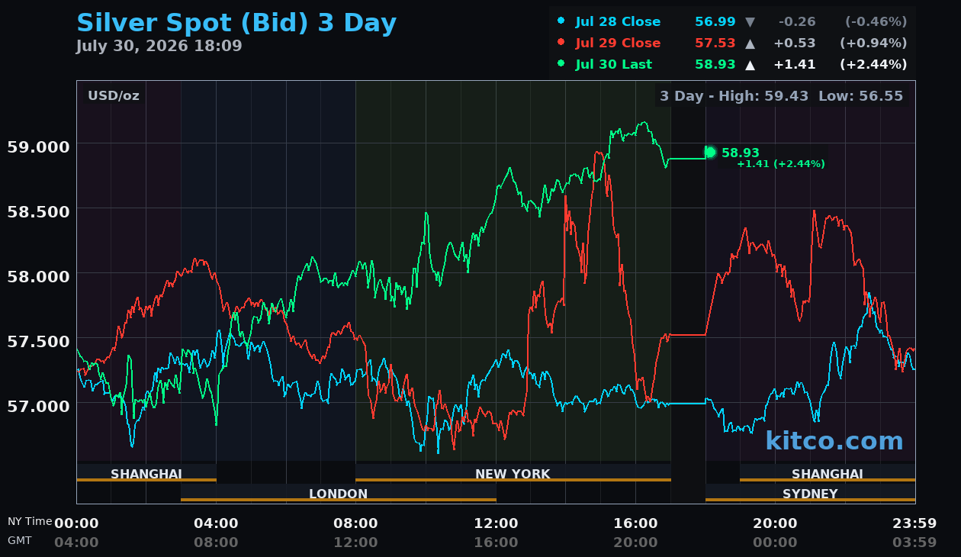Click the green current price marker dot
The width and height of the screenshot is (961, 557).
(x=710, y=153)
